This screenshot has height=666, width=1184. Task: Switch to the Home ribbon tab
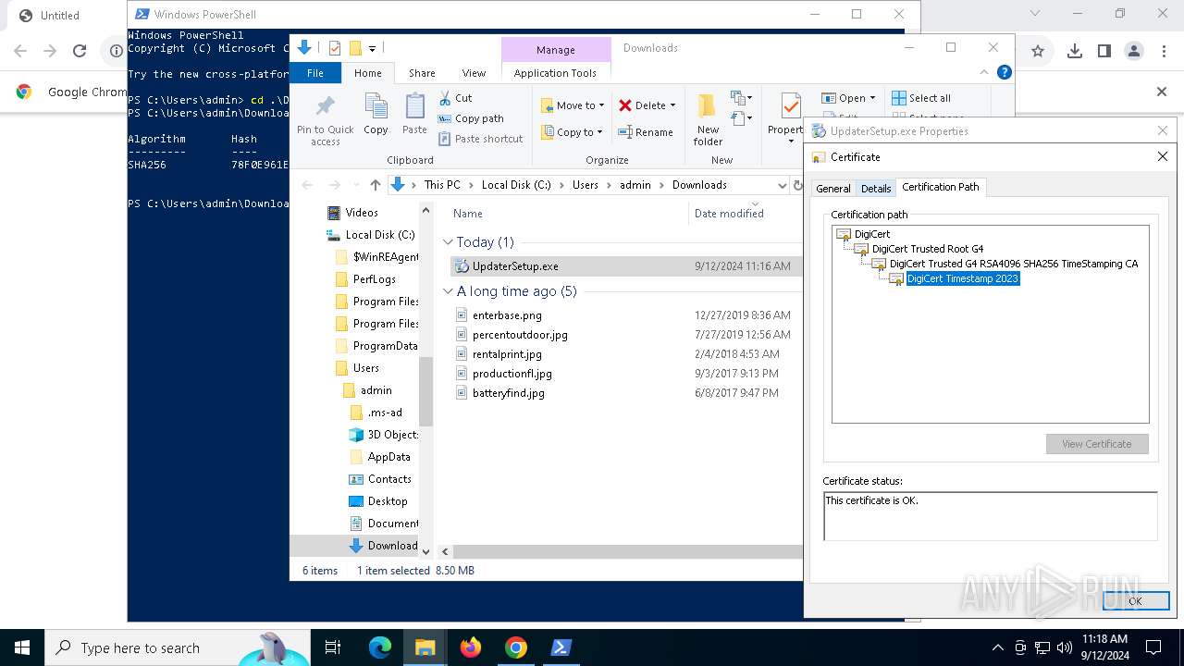click(x=367, y=73)
